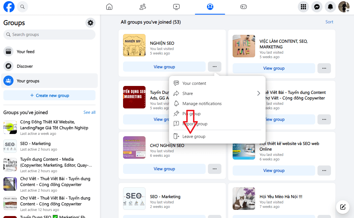Open the SEO - Marketing card title
This screenshot has width=354, height=218.
click(165, 197)
